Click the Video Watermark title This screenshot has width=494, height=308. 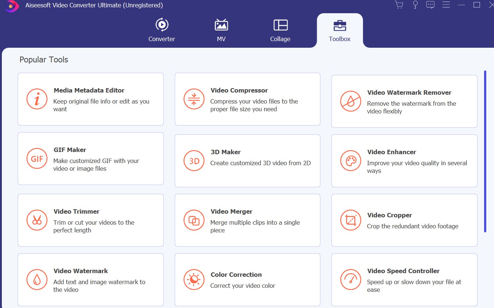tap(81, 271)
